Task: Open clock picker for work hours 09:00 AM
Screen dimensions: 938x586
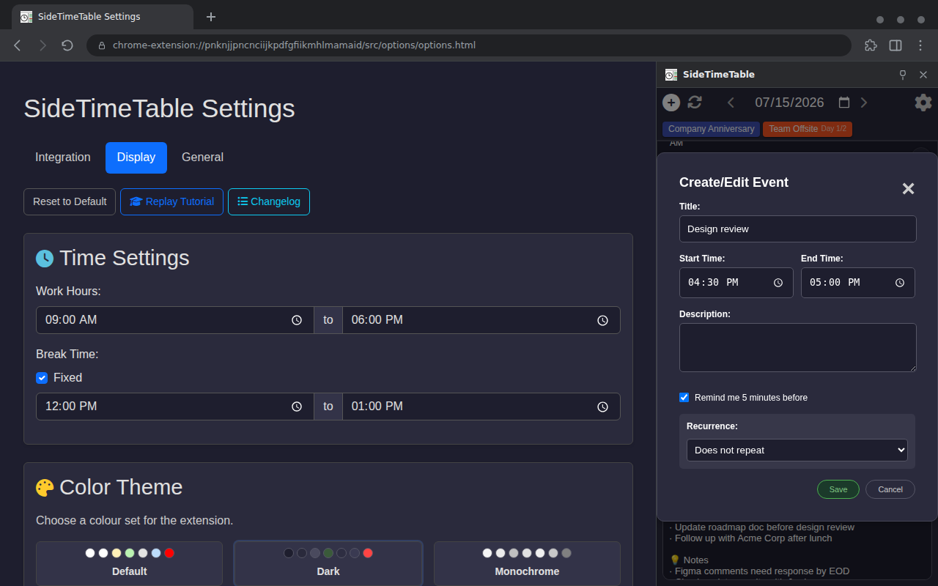Action: tap(297, 320)
